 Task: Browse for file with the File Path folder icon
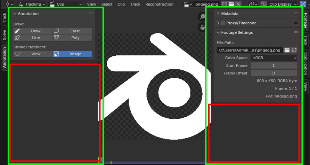pos(287,50)
